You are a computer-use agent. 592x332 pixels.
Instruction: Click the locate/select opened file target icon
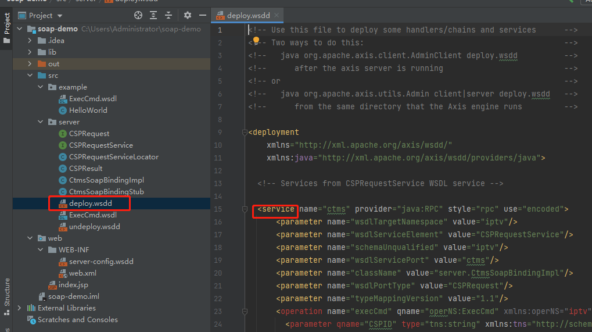[138, 16]
